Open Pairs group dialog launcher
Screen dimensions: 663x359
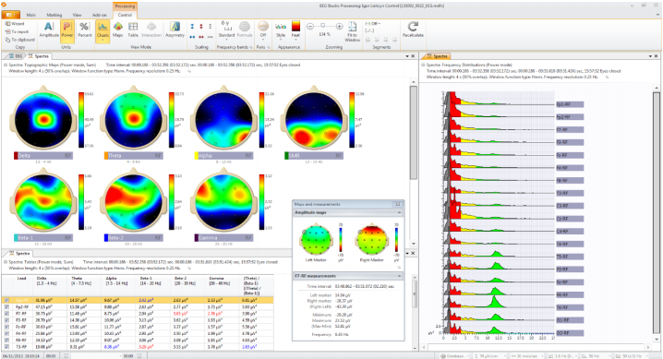coord(268,47)
